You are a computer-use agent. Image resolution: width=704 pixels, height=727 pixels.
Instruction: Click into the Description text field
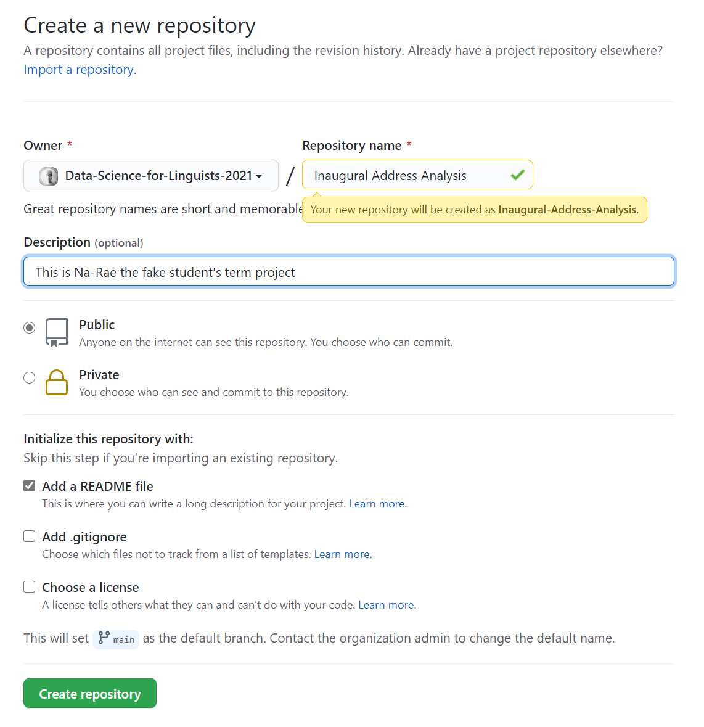[x=349, y=272]
